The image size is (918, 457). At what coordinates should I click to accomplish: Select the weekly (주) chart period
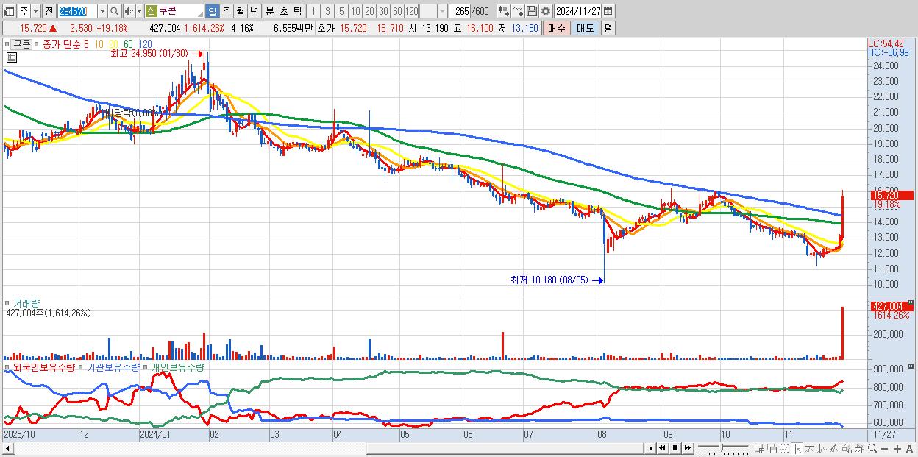click(x=226, y=11)
